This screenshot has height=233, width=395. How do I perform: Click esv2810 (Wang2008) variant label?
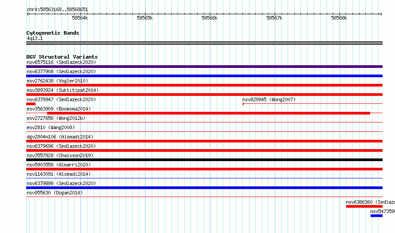[x=51, y=127]
